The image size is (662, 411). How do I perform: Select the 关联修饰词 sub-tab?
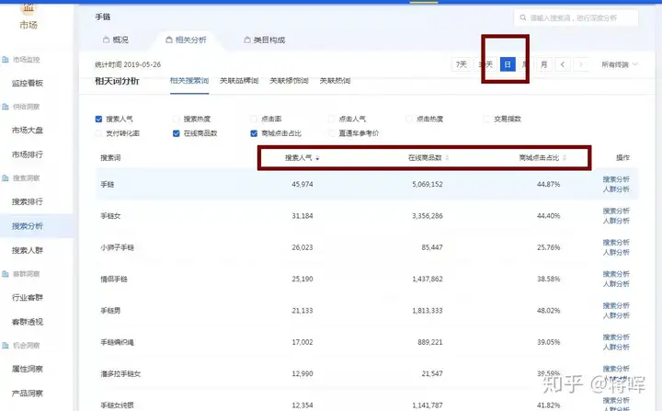(x=289, y=81)
